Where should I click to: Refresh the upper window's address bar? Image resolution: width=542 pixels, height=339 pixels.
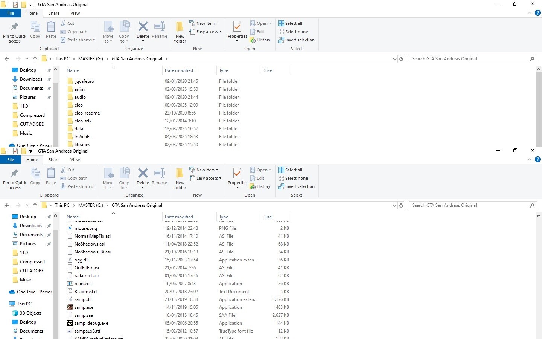(401, 59)
